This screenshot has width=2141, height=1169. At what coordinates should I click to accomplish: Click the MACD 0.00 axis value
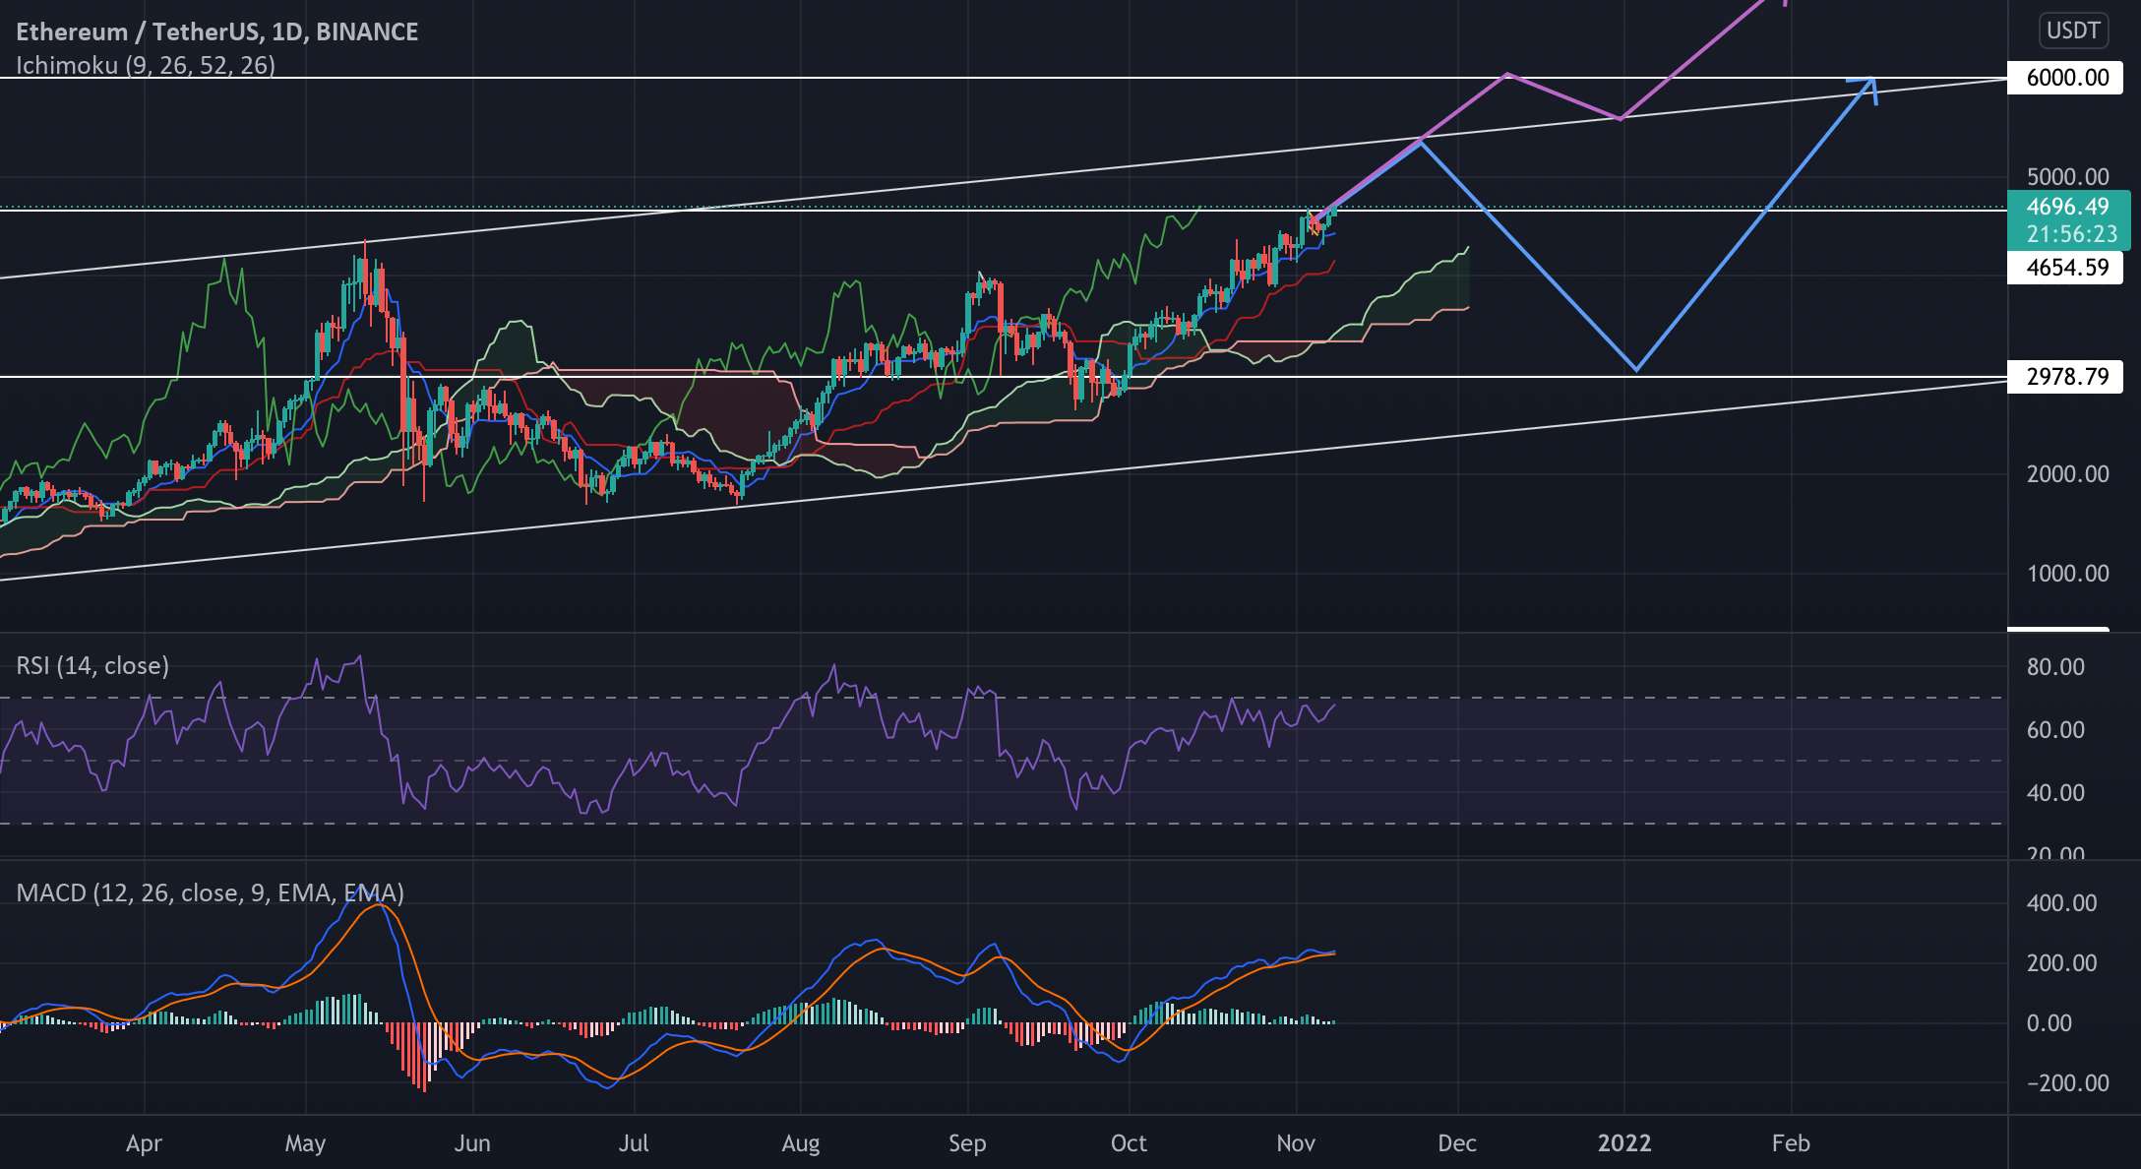tap(2049, 1023)
